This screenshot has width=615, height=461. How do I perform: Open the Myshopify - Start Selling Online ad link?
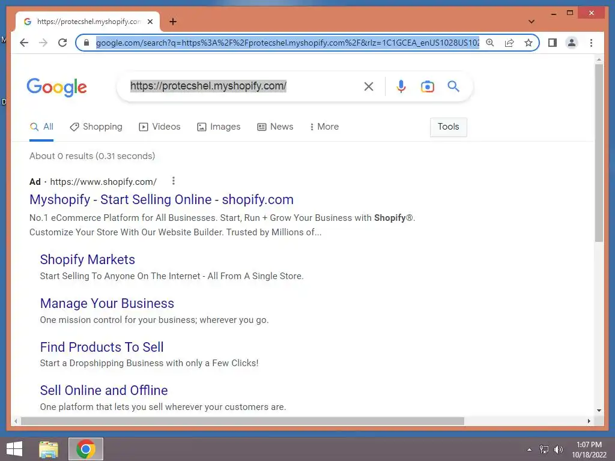click(162, 199)
